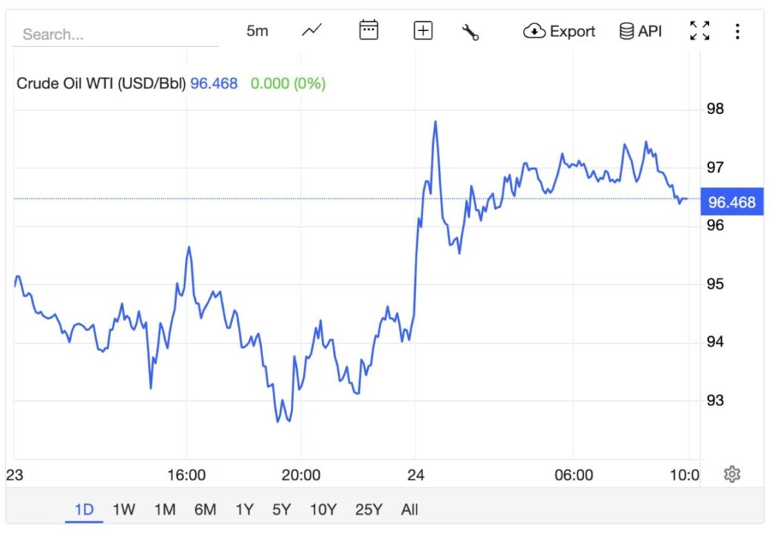
Task: Select the 1Y time range
Action: 244,510
